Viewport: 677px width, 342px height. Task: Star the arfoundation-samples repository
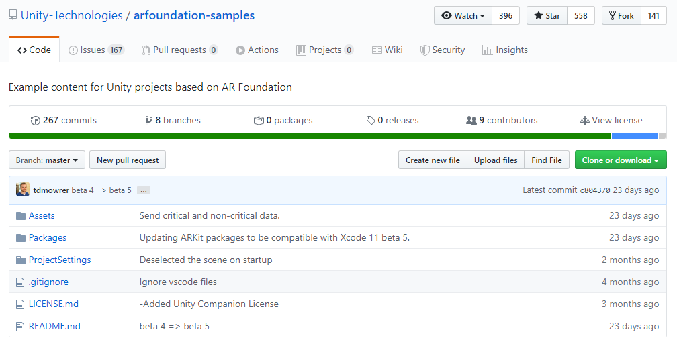(547, 16)
